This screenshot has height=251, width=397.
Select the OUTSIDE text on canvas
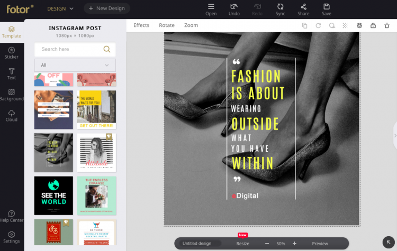pyautogui.click(x=255, y=124)
